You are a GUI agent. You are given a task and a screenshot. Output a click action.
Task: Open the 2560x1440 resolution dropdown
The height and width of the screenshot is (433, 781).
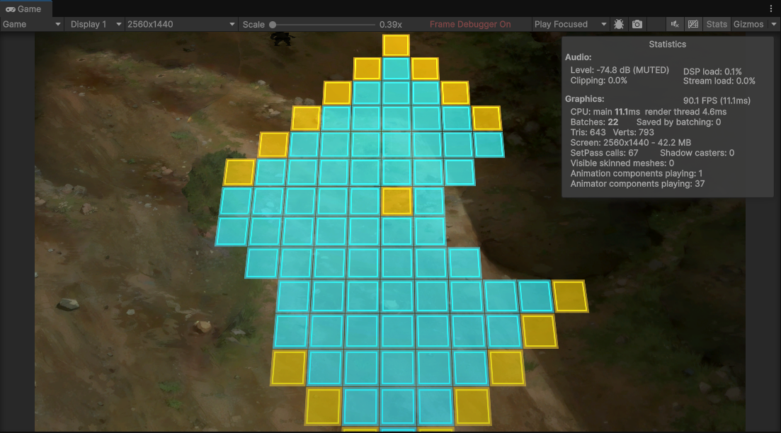(x=181, y=24)
